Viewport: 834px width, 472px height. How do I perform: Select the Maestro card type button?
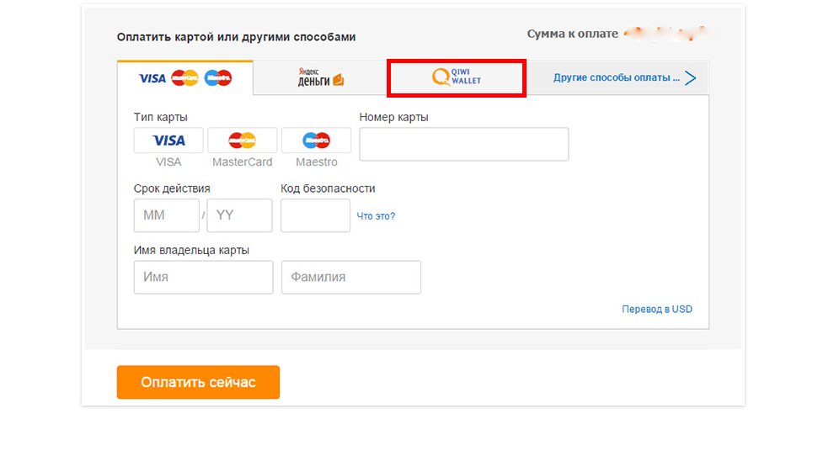point(317,141)
